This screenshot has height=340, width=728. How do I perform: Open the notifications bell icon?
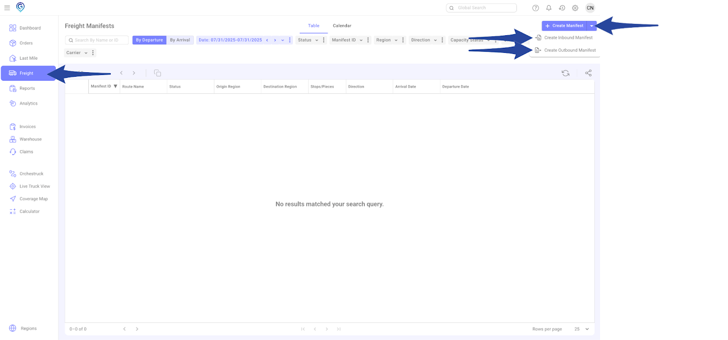coord(549,8)
